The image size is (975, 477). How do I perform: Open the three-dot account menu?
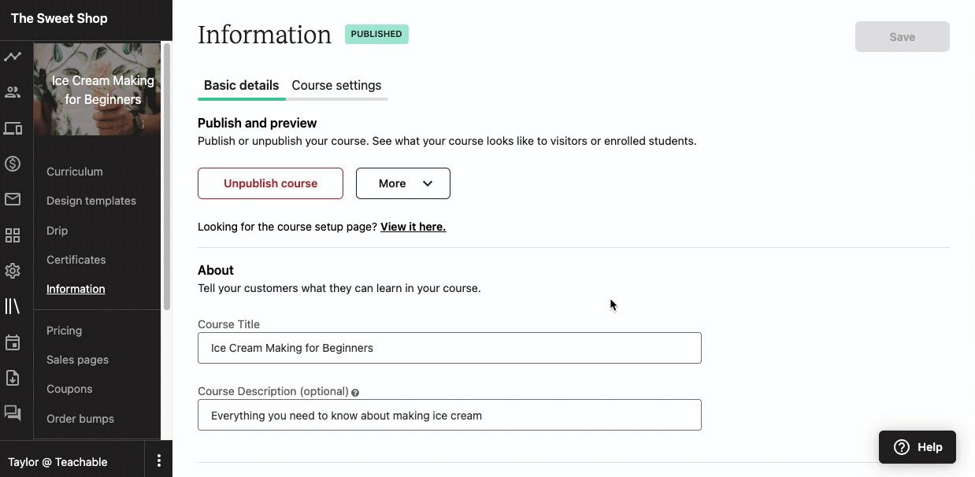159,460
